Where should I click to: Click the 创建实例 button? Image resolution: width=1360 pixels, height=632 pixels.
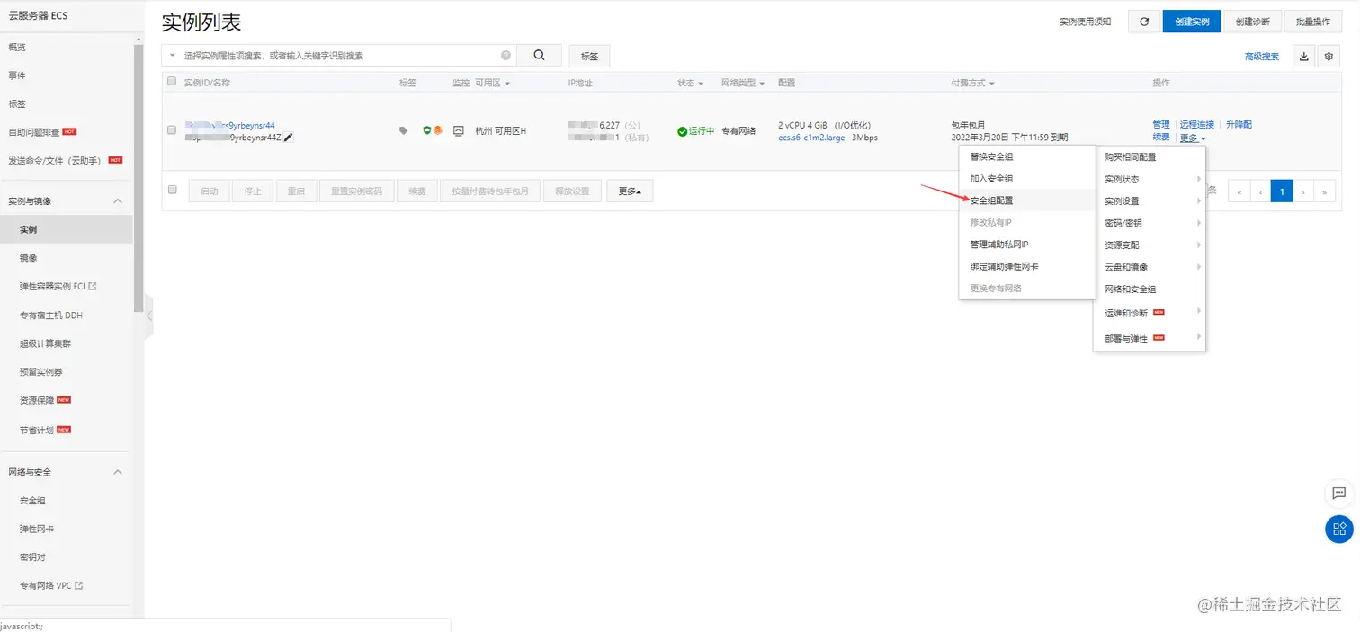[x=1192, y=22]
